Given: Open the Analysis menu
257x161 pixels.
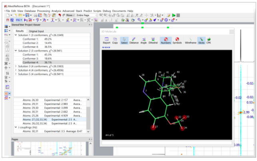Looking at the screenshot, I should [56, 11].
